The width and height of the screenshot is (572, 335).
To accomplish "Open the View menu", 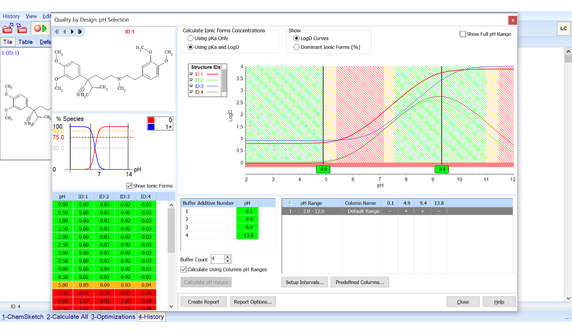I will tap(31, 16).
